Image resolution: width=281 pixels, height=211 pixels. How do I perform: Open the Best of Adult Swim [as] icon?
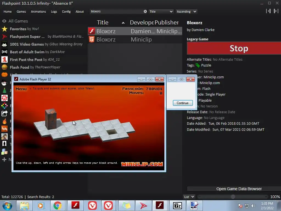coord(4,52)
